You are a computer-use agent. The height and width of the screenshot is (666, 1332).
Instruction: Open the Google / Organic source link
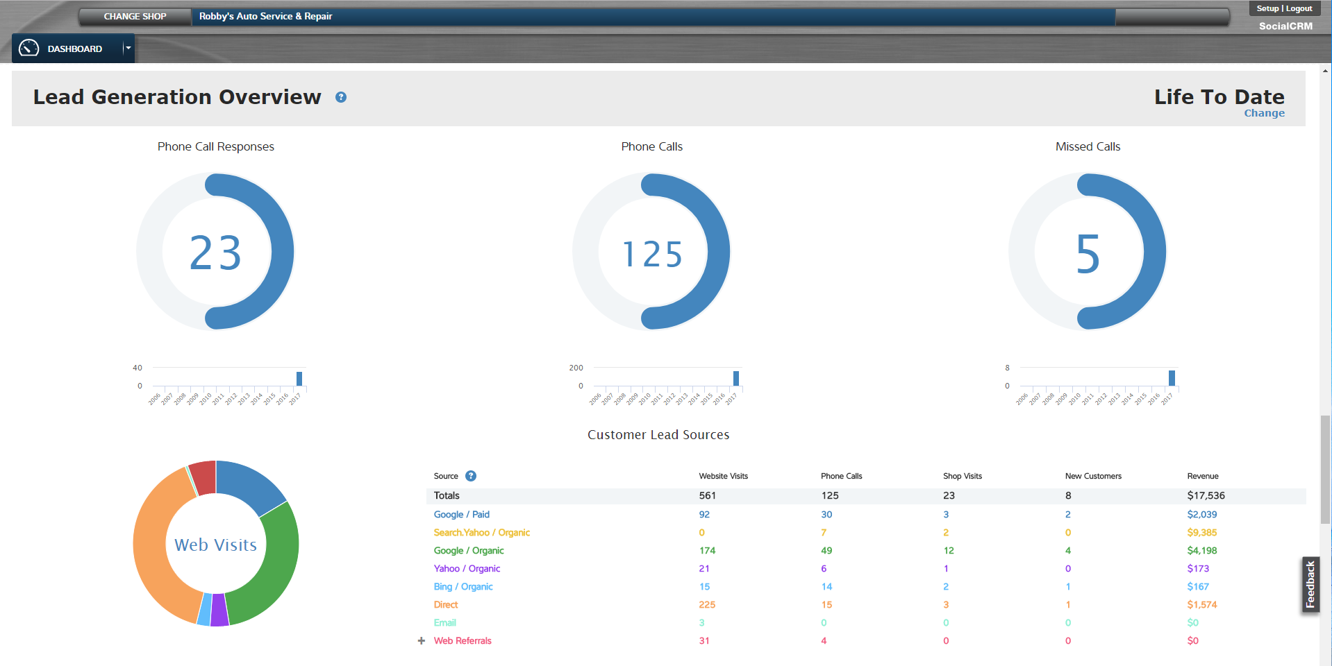[469, 550]
